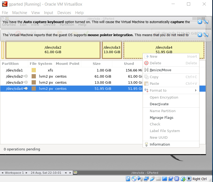213x182 pixels.
Task: Sort by the Mount Point column header
Action: [x=67, y=64]
